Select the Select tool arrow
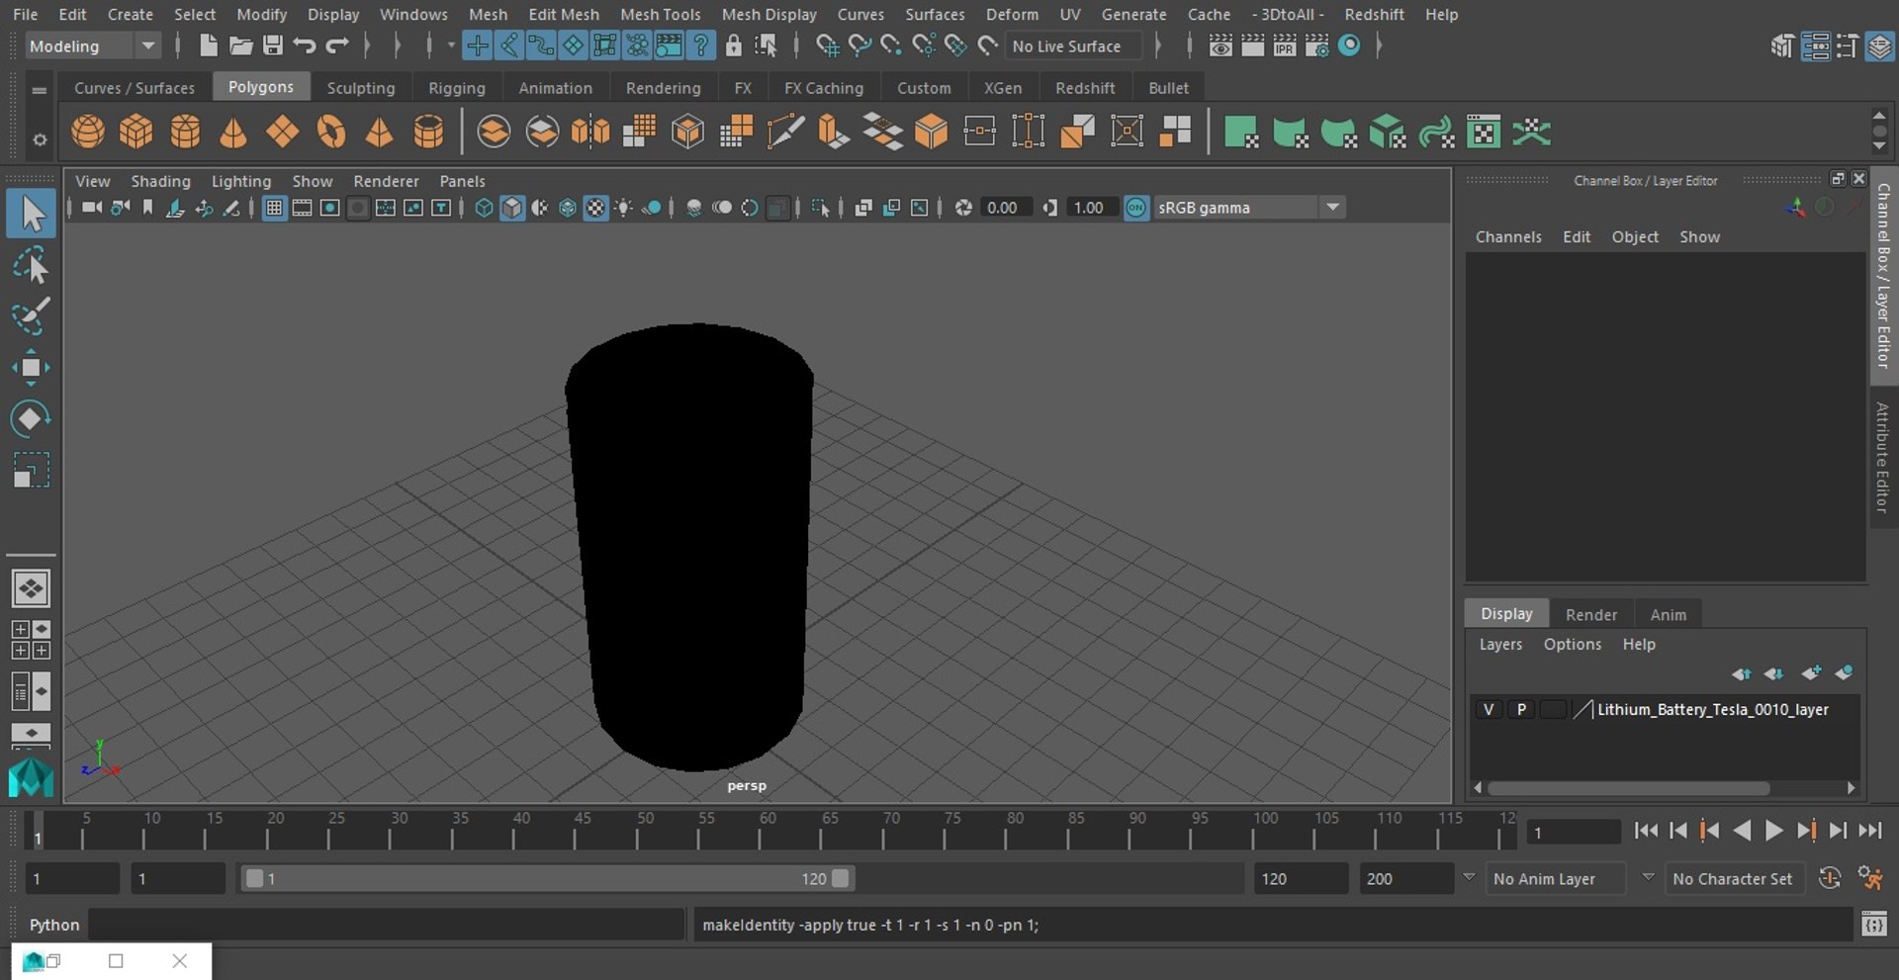 coord(32,214)
